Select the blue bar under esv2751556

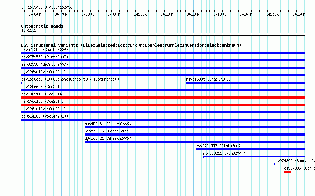[163, 60]
